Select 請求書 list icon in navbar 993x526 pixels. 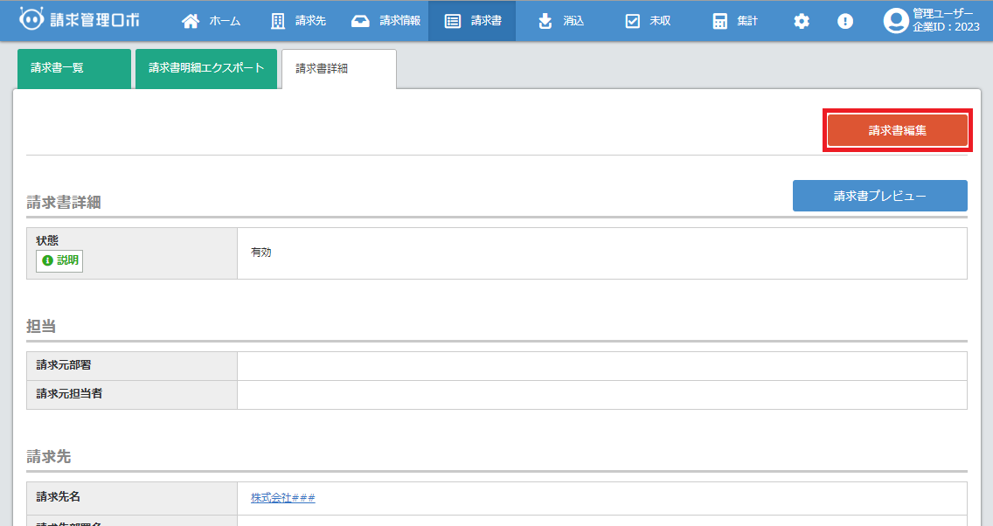453,21
